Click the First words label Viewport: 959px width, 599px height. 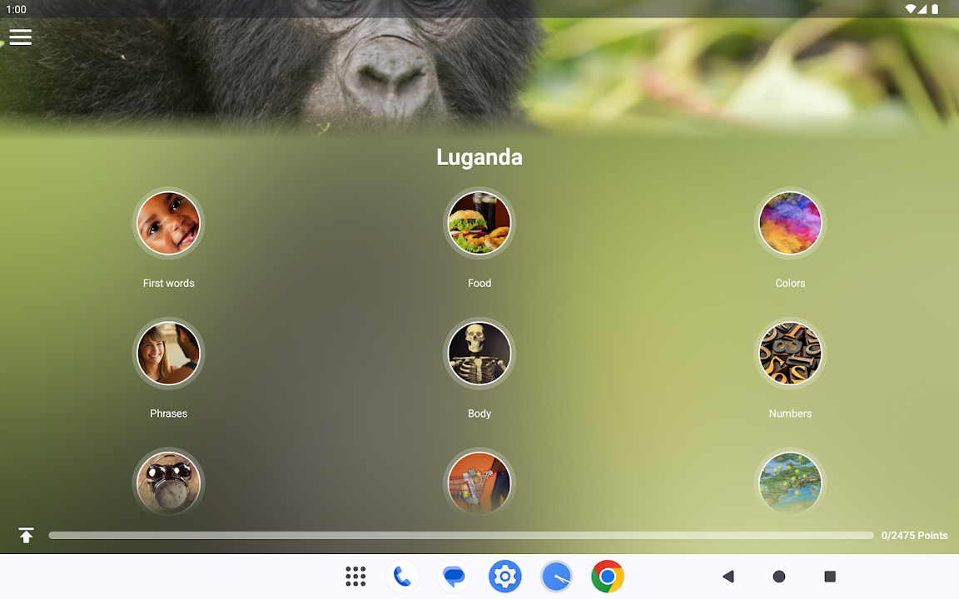168,283
